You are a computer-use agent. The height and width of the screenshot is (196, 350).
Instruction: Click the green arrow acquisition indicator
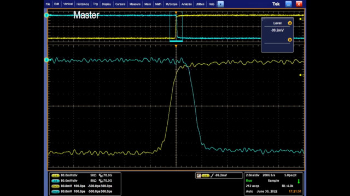tap(299, 181)
